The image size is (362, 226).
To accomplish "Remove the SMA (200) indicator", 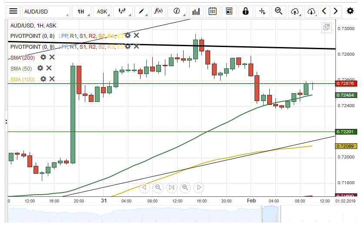I will pyautogui.click(x=52, y=57).
